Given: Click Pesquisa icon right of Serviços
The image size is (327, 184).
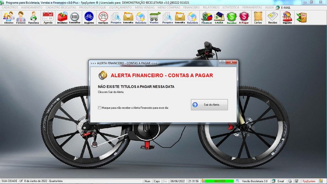Looking at the screenshot, I should pyautogui.click(x=116, y=18).
